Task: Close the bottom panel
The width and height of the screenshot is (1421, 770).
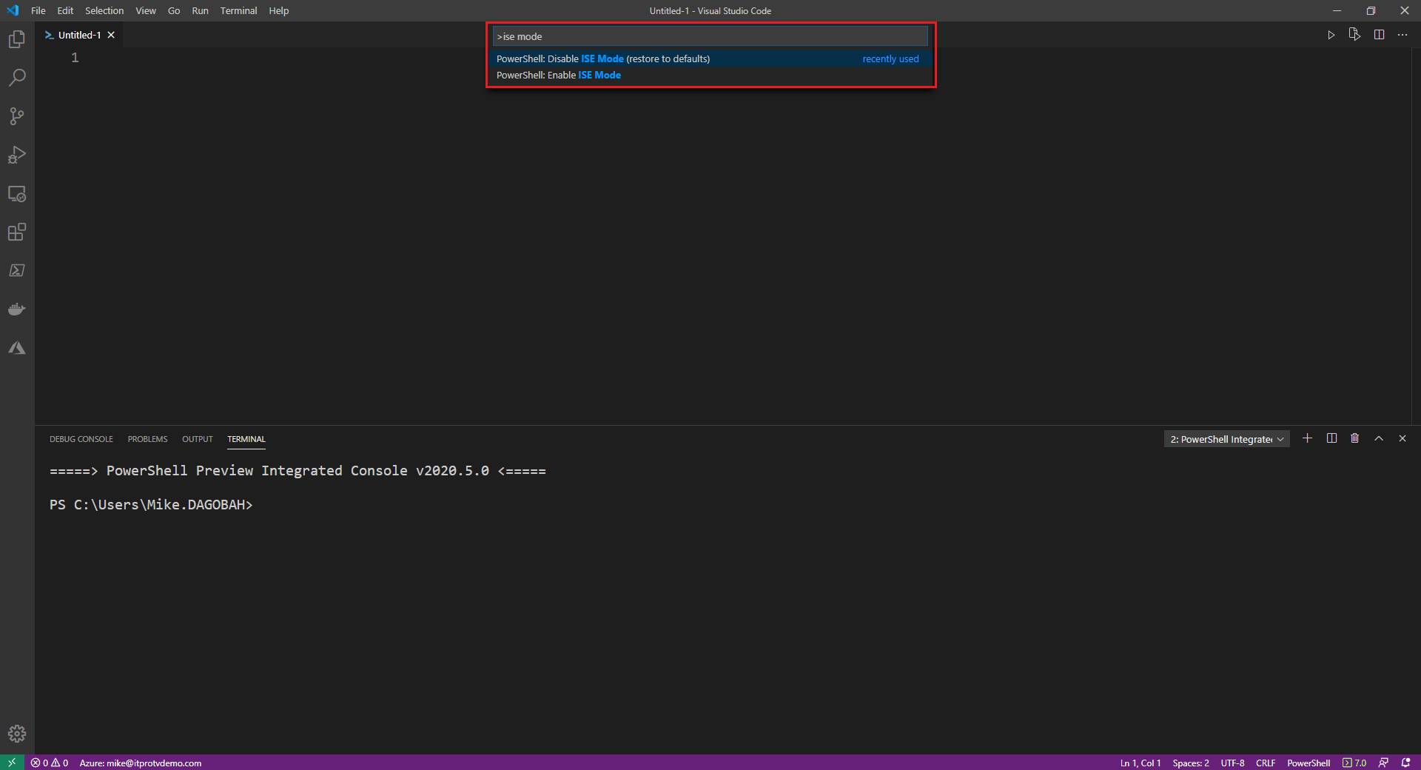Action: coord(1402,438)
